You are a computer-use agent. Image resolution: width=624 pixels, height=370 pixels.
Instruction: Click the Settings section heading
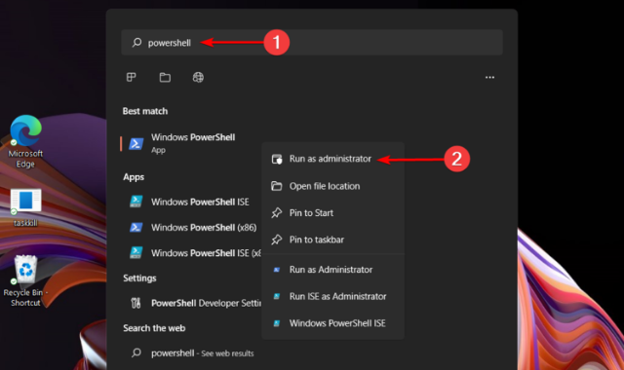139,278
